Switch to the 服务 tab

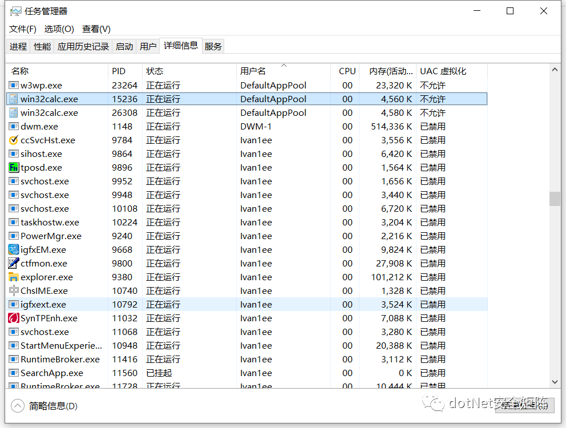pos(213,46)
